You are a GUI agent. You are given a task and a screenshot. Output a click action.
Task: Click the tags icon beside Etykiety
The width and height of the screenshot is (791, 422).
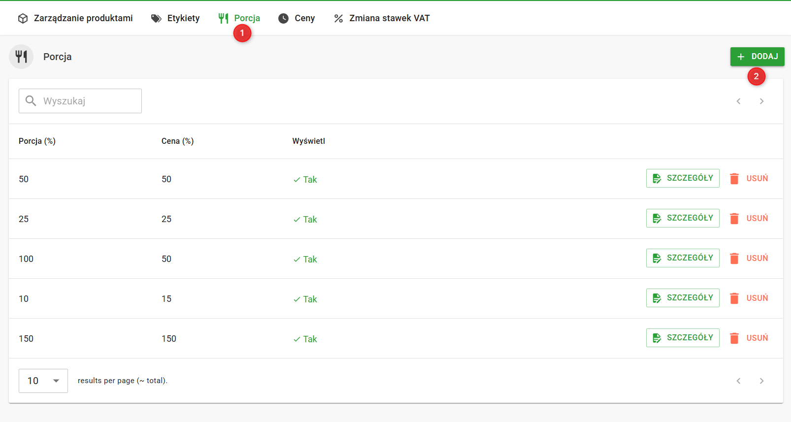point(156,18)
